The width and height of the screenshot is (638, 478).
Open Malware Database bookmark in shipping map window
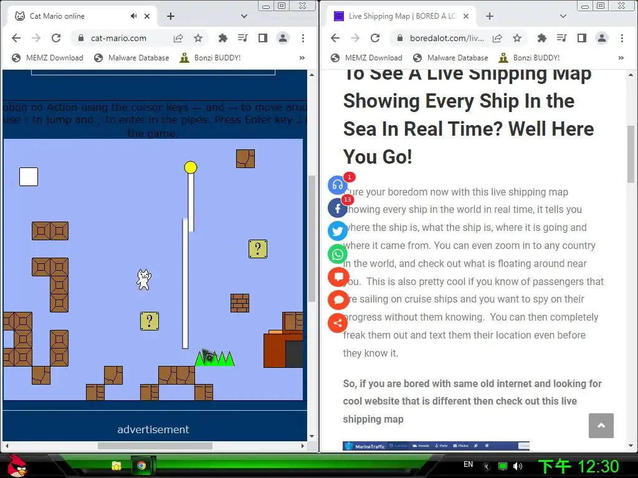tap(450, 58)
